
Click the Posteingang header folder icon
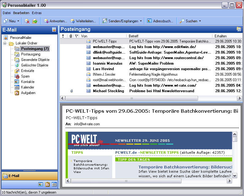[239, 29]
